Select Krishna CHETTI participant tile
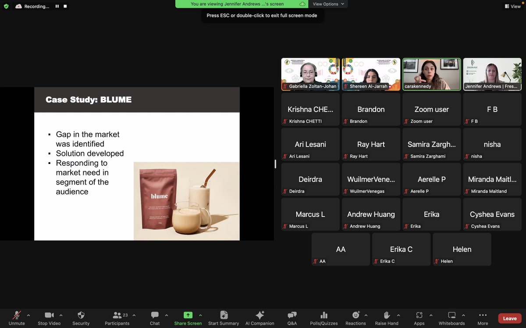This screenshot has height=328, width=526. (310, 109)
